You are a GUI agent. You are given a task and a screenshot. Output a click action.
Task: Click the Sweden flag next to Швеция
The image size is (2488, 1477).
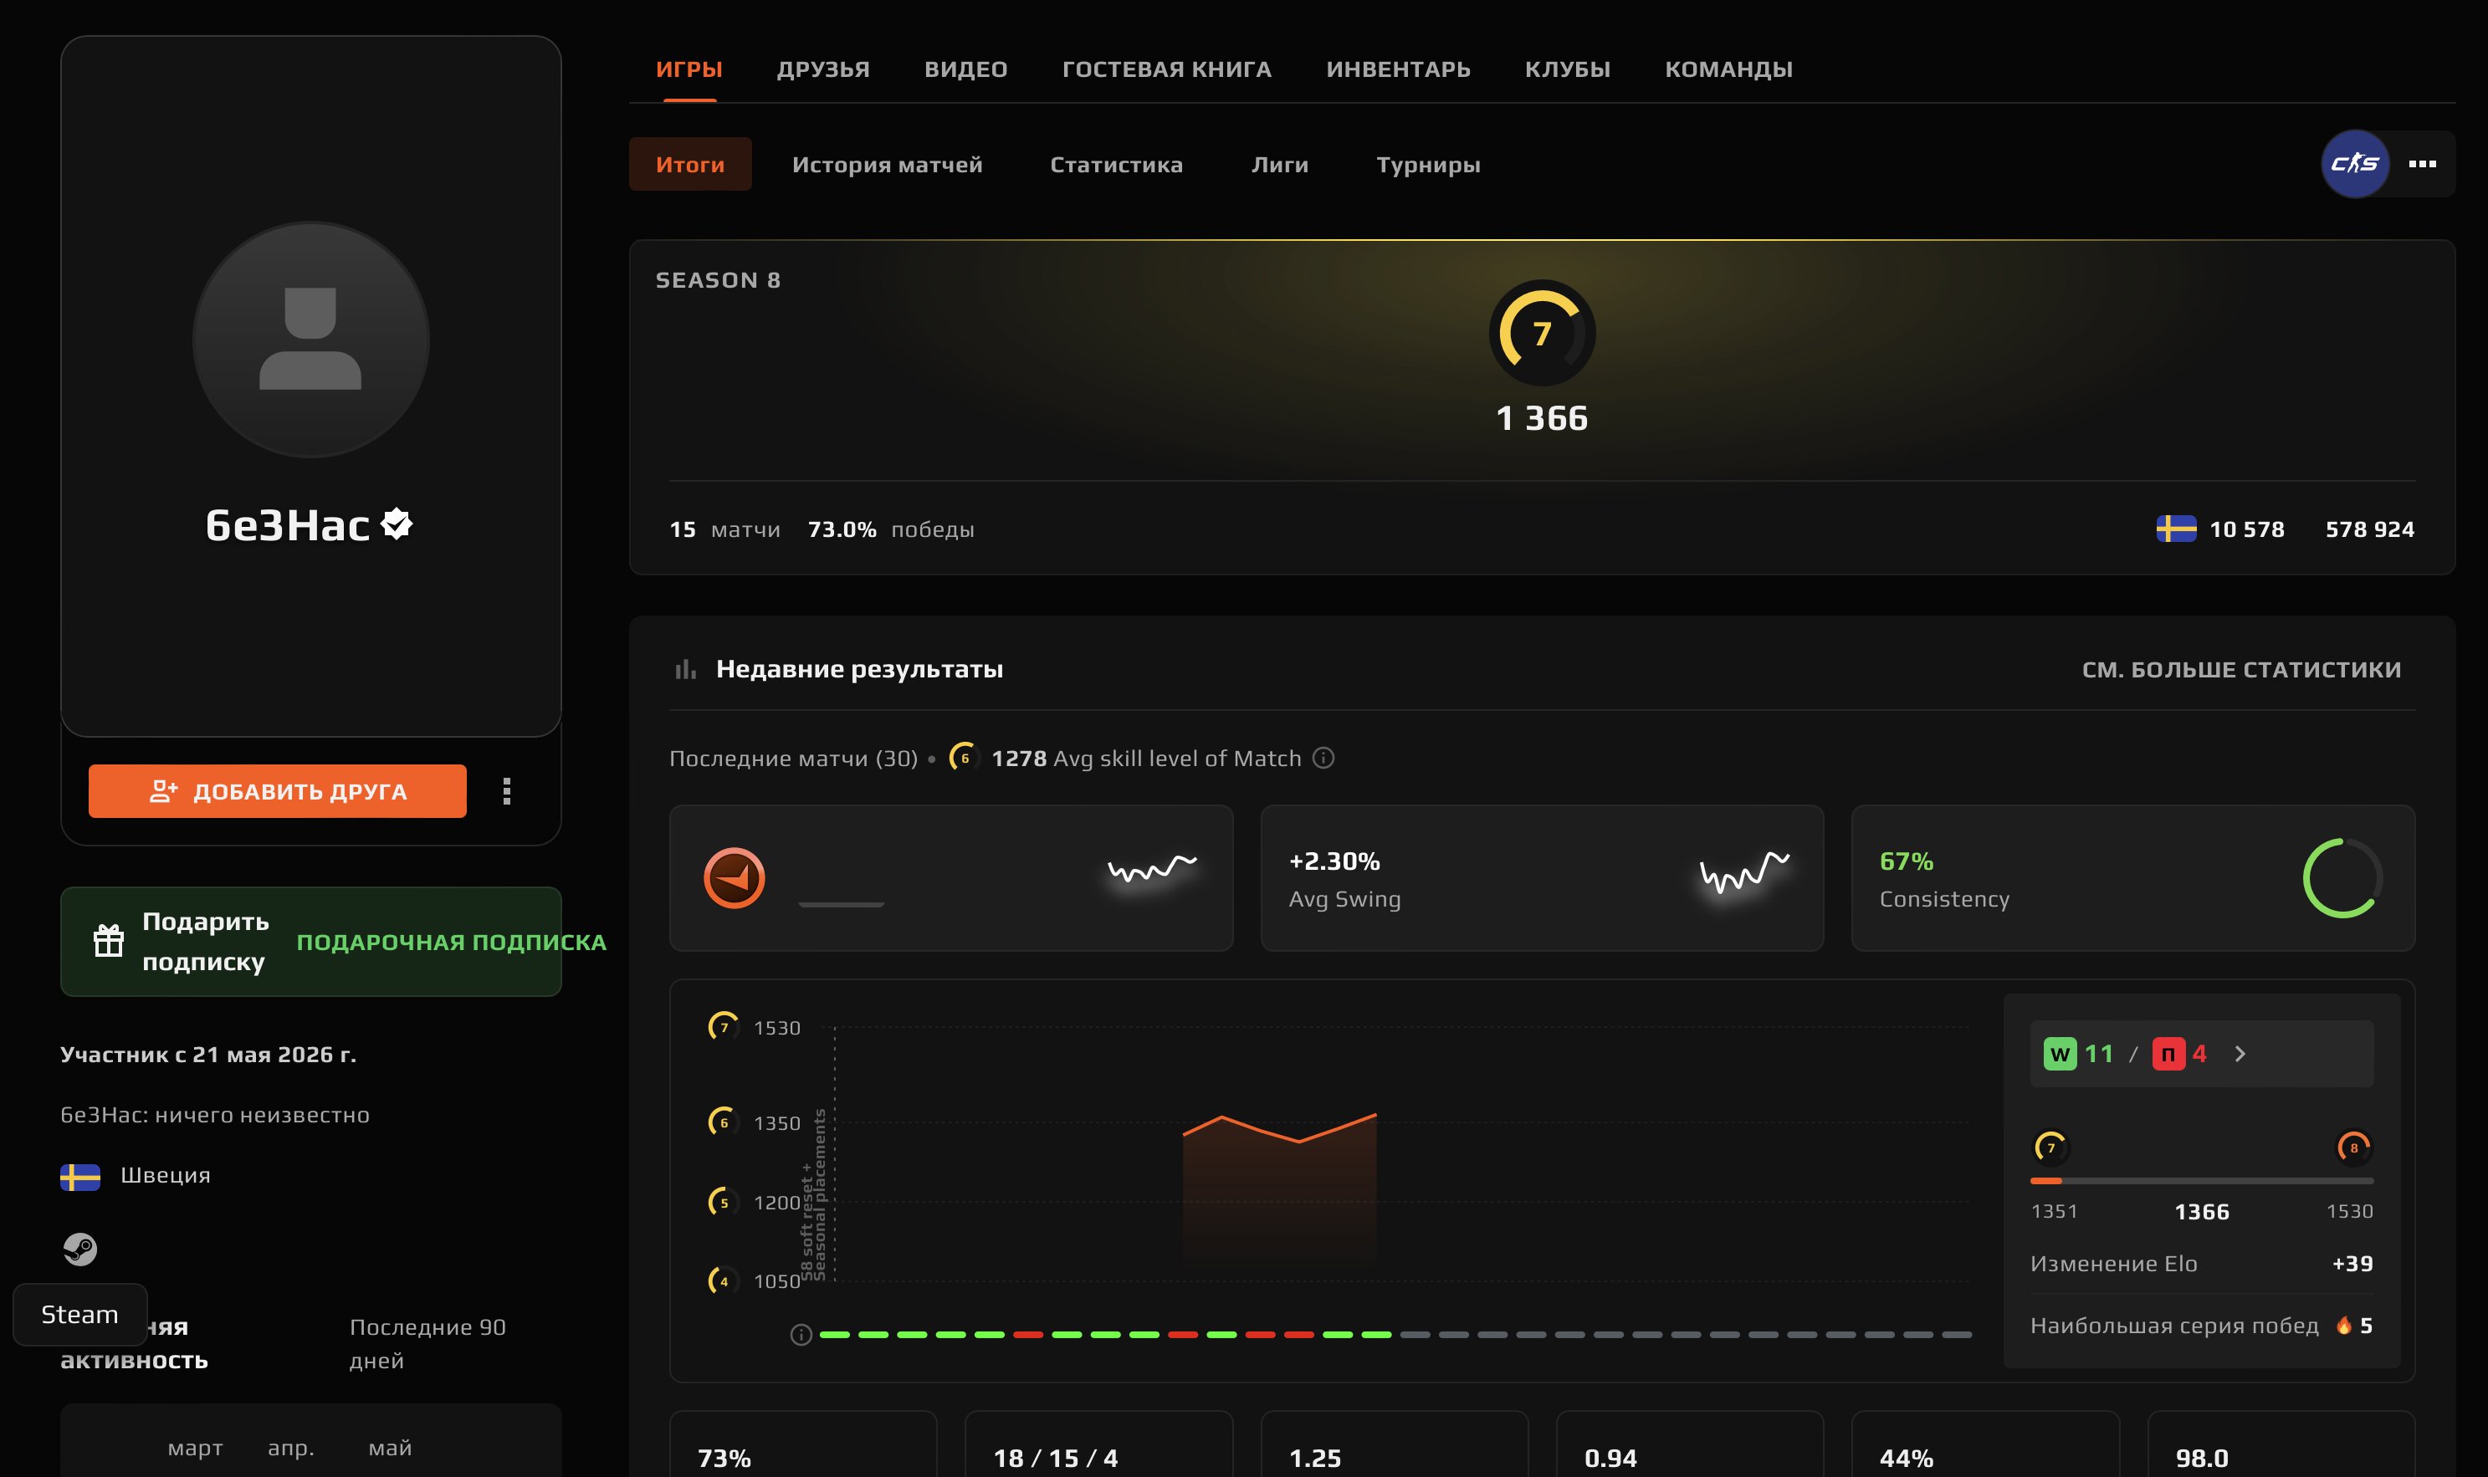pos(79,1177)
